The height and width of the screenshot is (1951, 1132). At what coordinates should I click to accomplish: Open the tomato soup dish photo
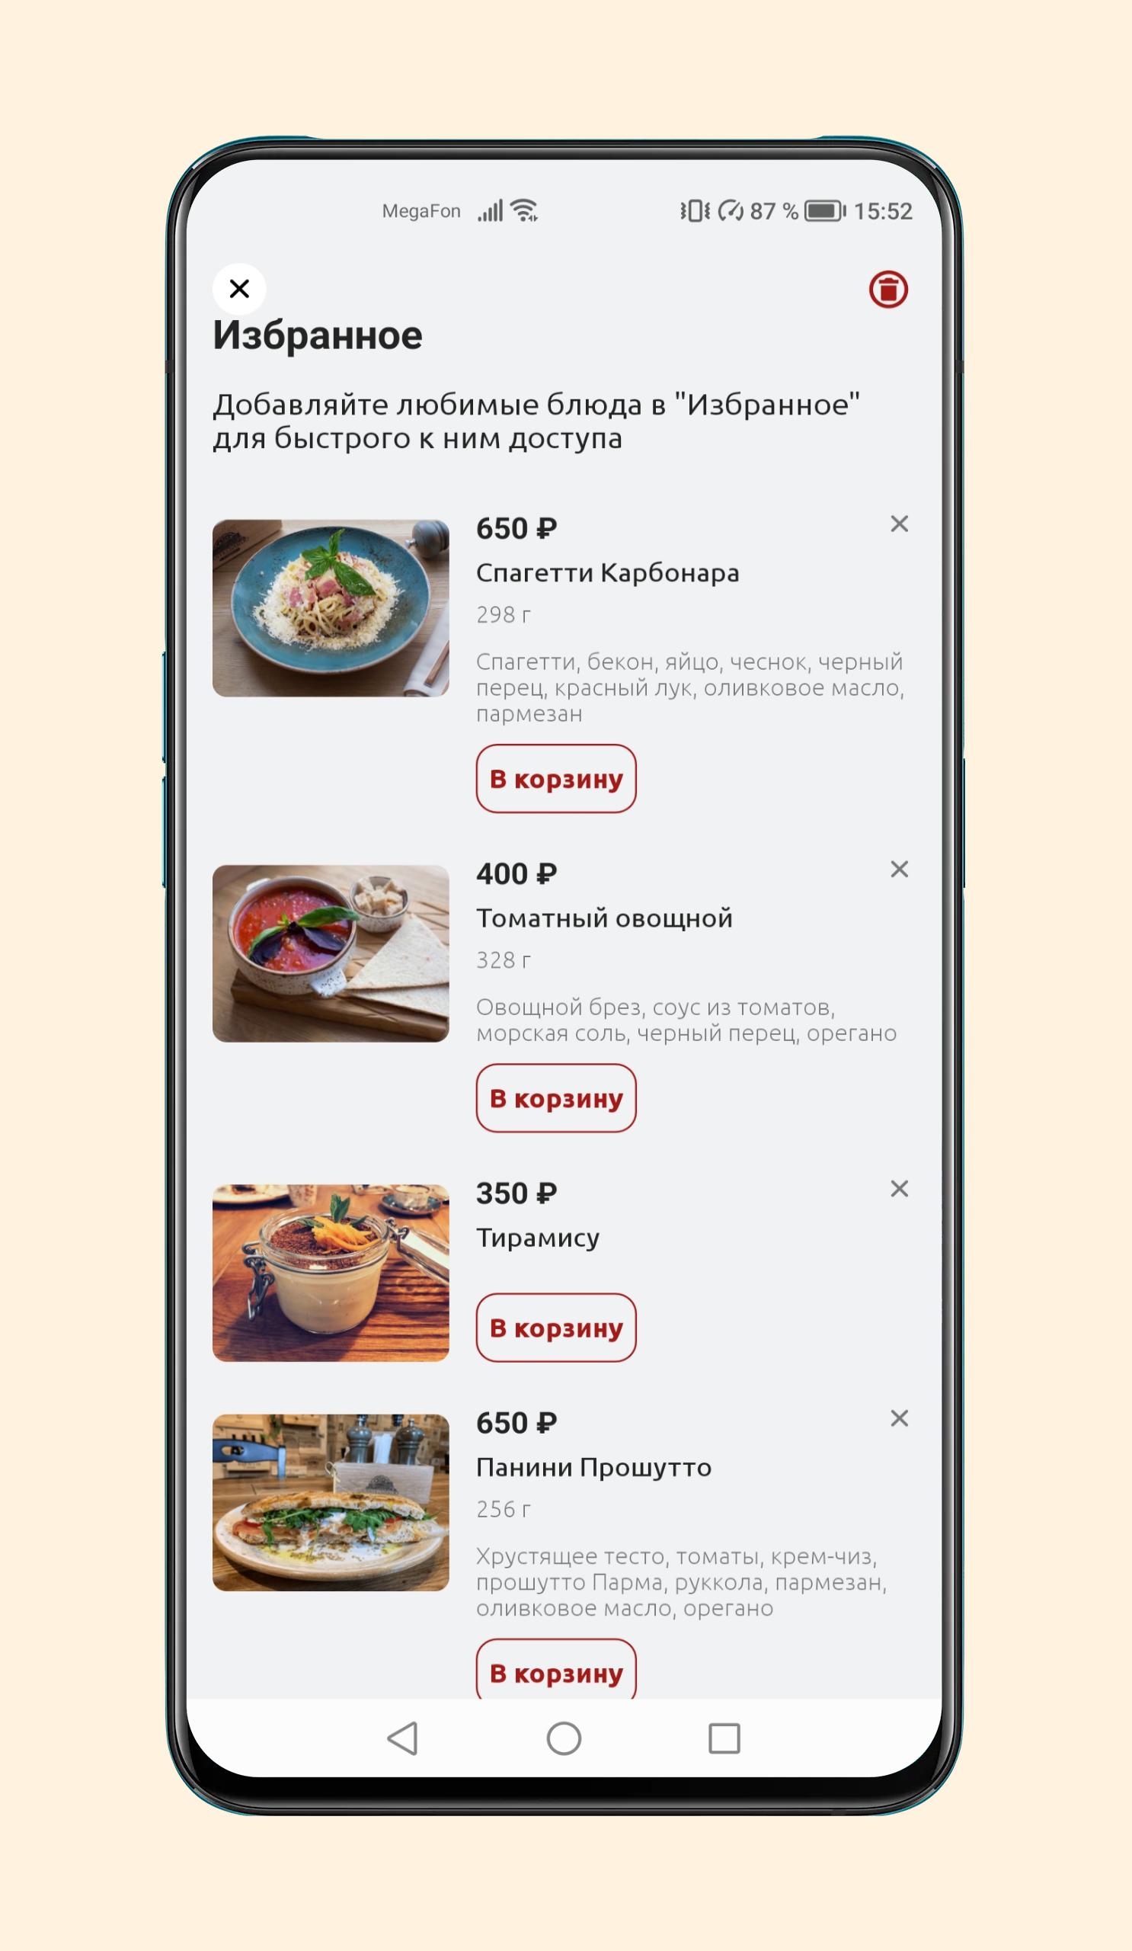[x=331, y=954]
